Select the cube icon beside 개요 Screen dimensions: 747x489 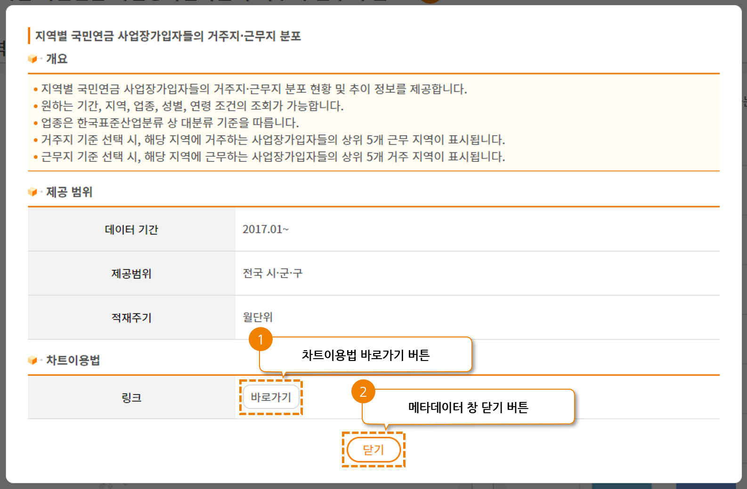tap(32, 59)
